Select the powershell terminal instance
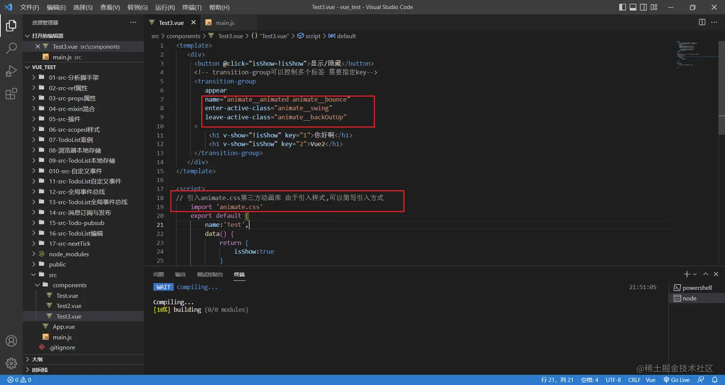 [x=697, y=288]
